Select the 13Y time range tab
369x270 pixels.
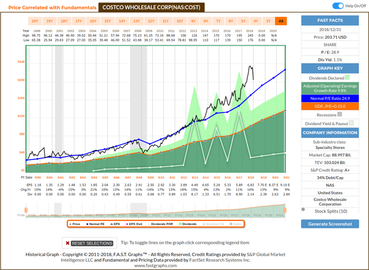[137, 21]
